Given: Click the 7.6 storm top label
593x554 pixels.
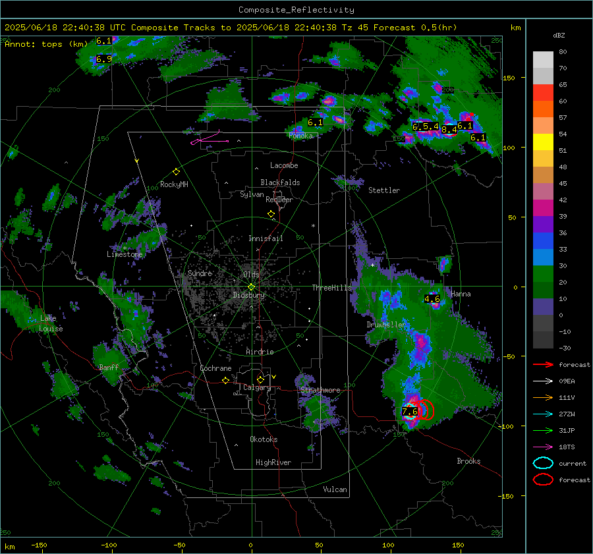Looking at the screenshot, I should tap(410, 411).
